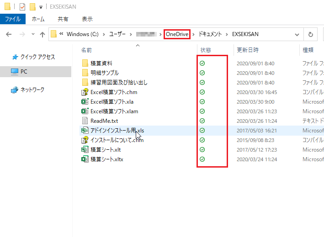Click the インストールについて.chm file icon
This screenshot has height=237, width=324.
(x=85, y=140)
